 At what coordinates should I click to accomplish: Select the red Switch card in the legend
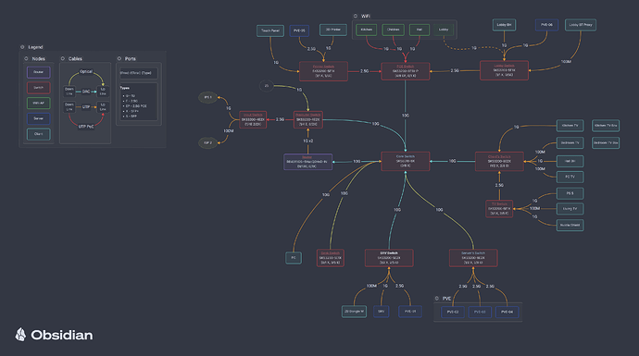tap(39, 88)
